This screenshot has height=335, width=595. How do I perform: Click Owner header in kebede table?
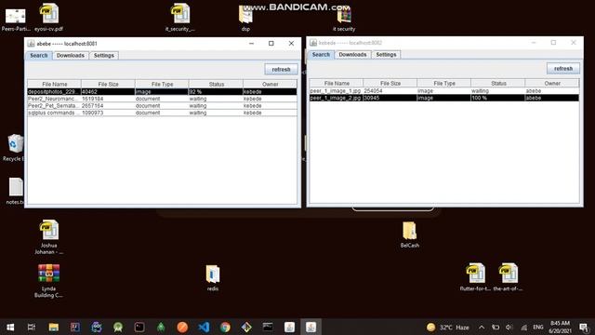(x=552, y=83)
